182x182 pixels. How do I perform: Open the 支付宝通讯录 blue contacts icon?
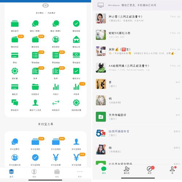(15, 157)
